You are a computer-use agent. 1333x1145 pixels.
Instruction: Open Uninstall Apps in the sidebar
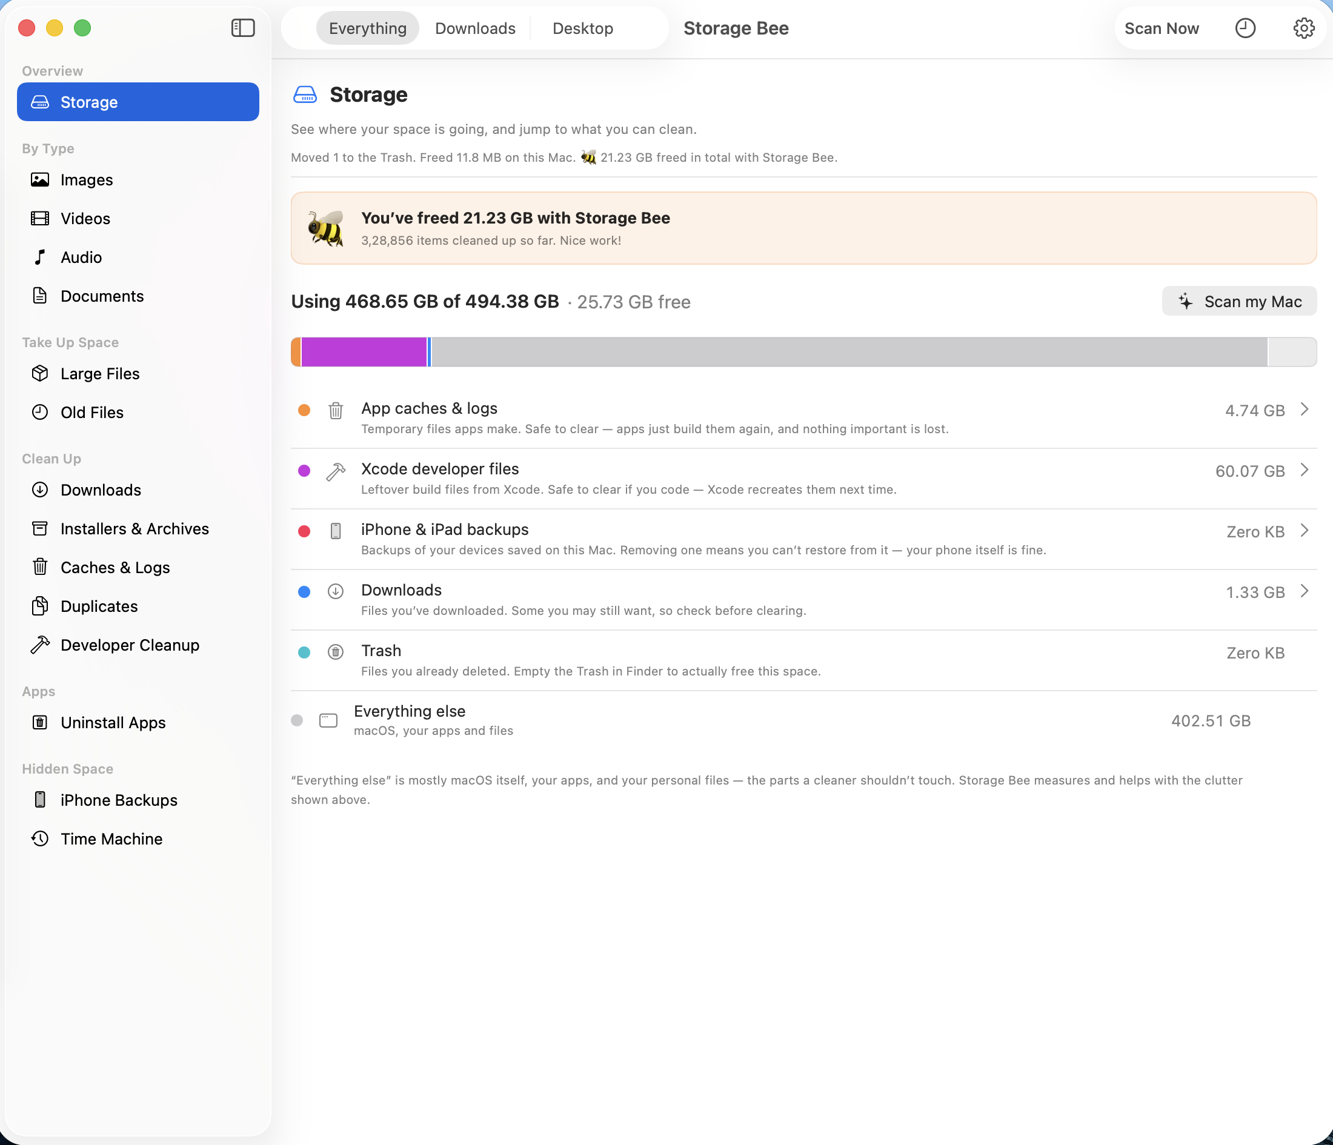(138, 722)
